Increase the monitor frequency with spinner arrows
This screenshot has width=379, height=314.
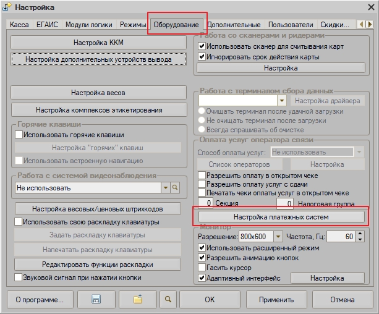tap(360, 234)
